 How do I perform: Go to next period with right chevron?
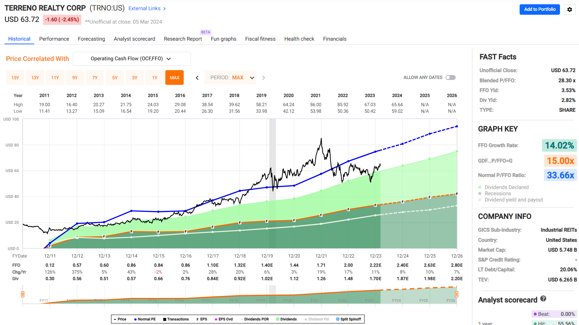(263, 78)
